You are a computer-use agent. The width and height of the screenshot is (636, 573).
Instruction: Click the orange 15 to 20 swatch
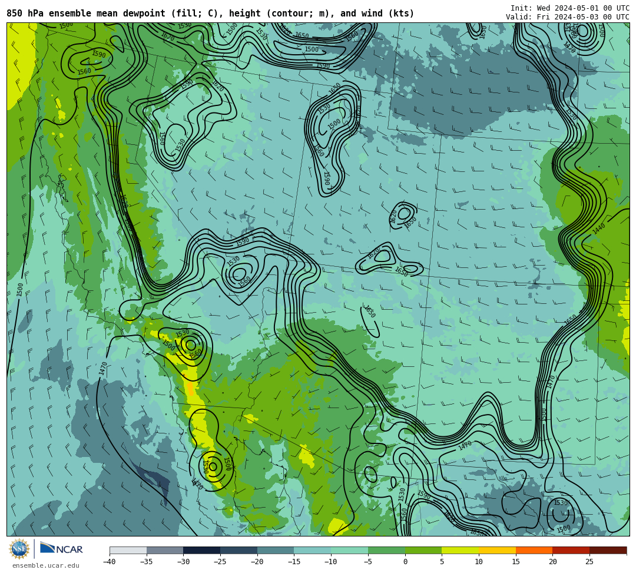click(x=534, y=550)
